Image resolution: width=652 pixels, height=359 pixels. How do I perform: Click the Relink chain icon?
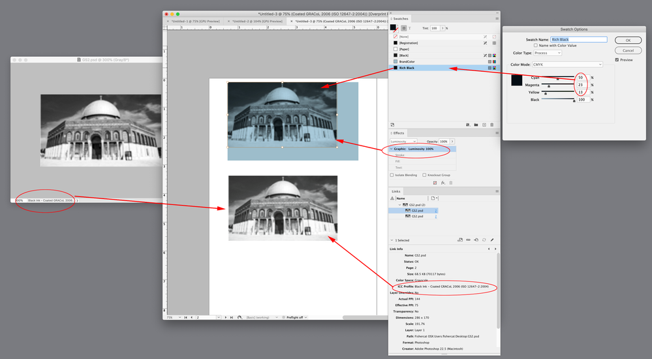click(x=468, y=240)
